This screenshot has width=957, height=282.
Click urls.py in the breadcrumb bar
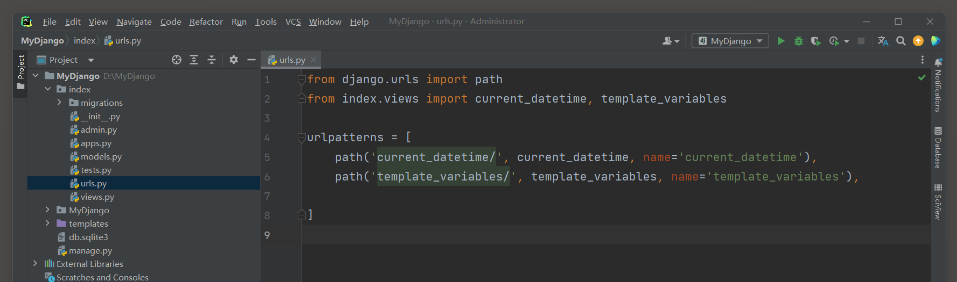(x=123, y=41)
